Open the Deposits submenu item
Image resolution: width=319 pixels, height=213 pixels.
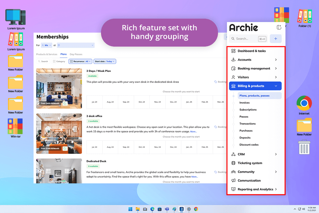point(245,138)
